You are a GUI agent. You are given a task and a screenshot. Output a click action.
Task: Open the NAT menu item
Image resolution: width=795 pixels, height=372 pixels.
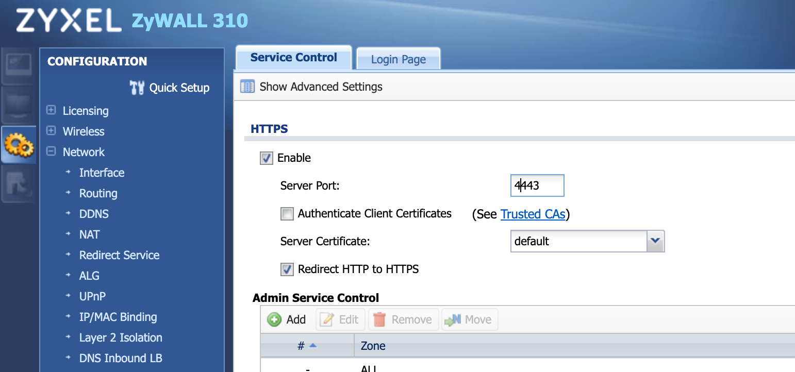click(x=89, y=234)
